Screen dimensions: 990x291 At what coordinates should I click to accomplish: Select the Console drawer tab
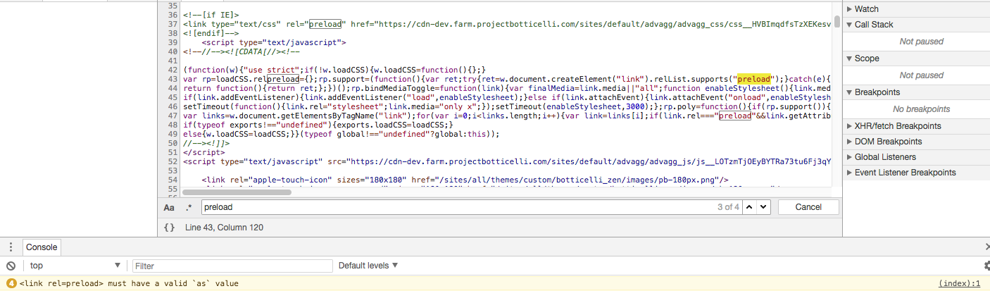42,247
